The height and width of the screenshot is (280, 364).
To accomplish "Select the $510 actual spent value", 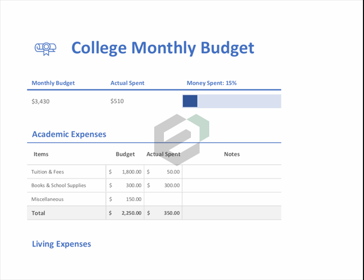I will (117, 101).
